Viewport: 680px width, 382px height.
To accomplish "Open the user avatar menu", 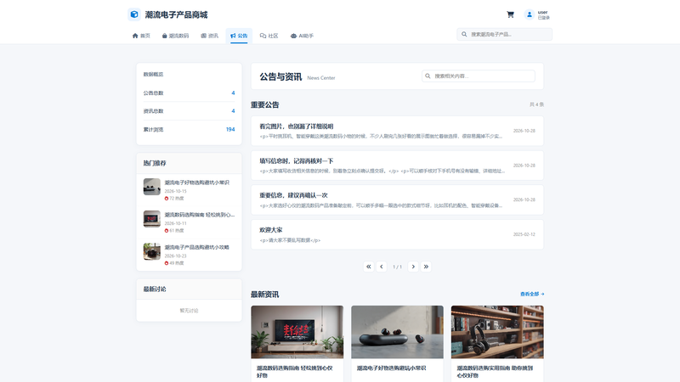I will [529, 14].
